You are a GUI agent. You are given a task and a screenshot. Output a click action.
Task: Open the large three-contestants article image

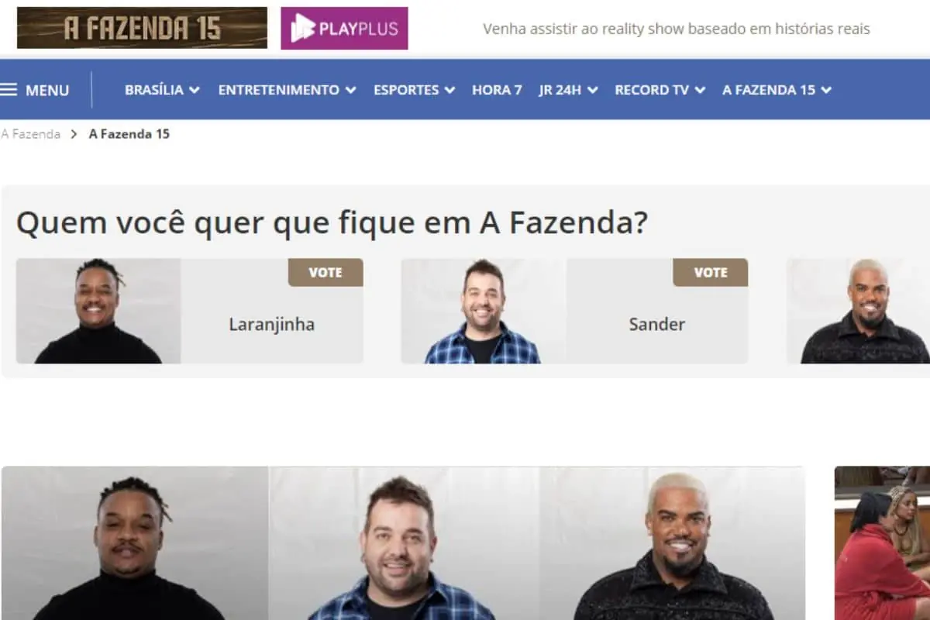tap(403, 543)
